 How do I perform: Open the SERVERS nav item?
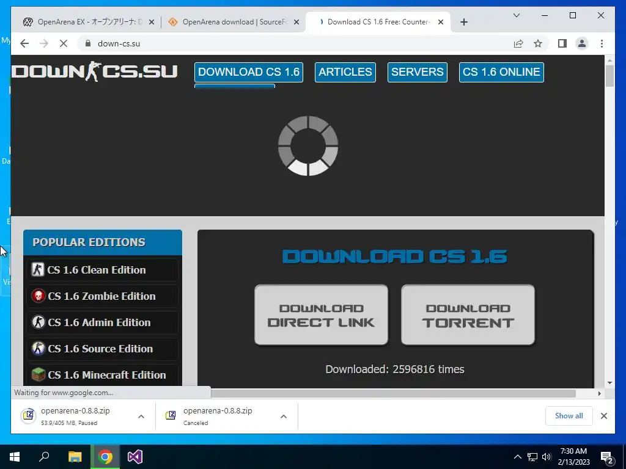click(x=417, y=72)
